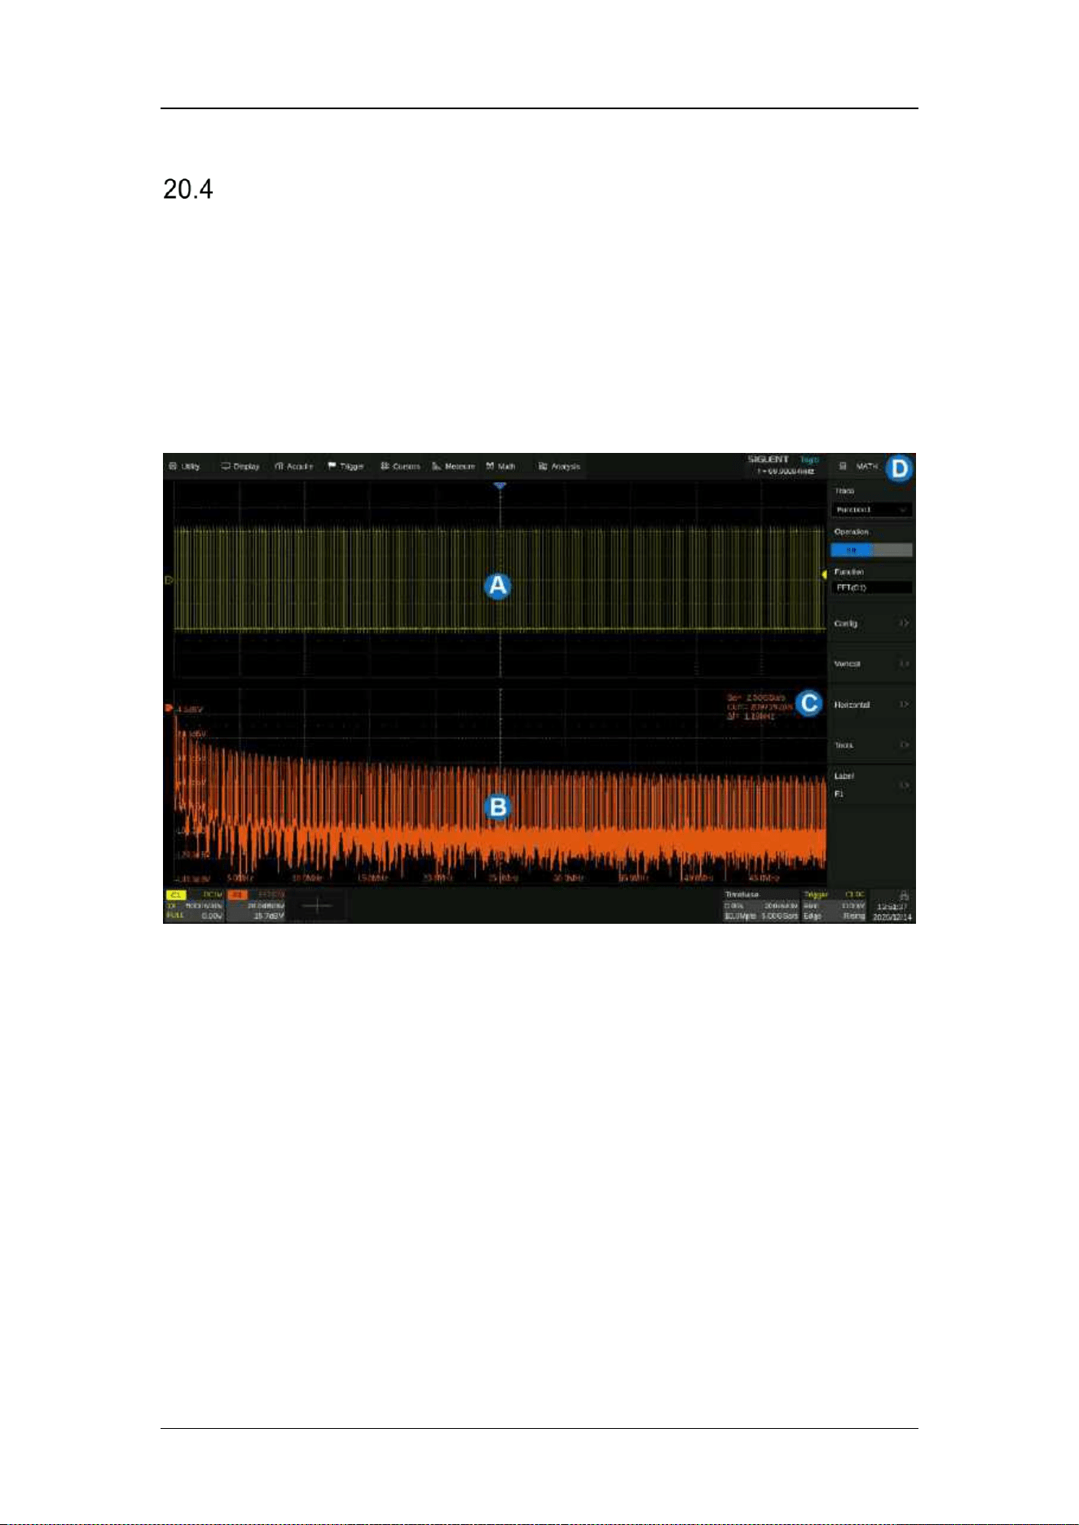Open the Trigger menu

[346, 466]
